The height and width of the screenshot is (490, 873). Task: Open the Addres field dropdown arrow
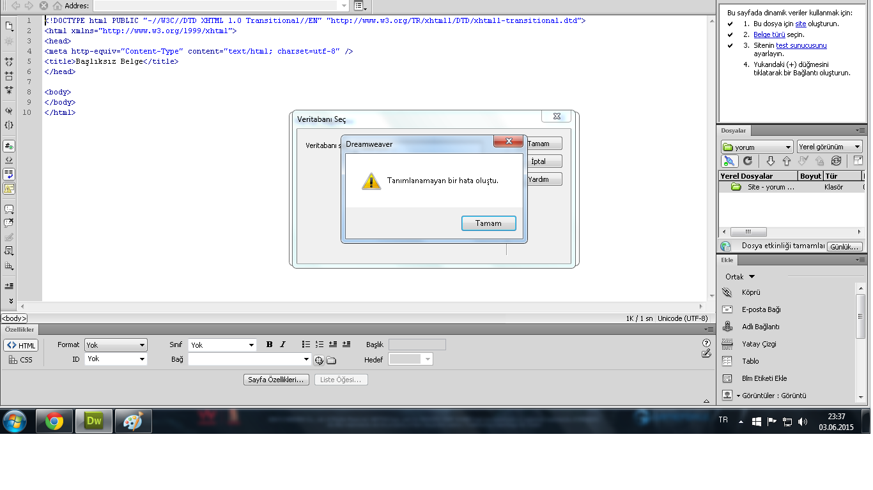(x=344, y=6)
